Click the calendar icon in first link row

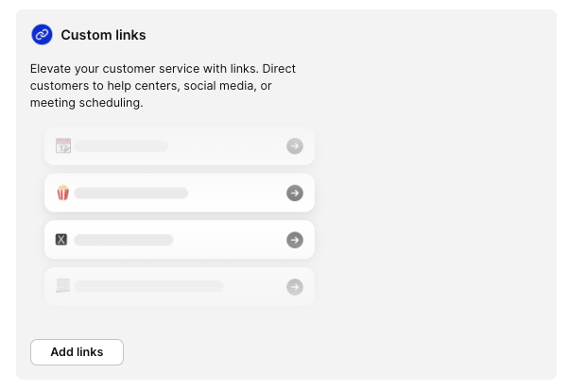(63, 146)
